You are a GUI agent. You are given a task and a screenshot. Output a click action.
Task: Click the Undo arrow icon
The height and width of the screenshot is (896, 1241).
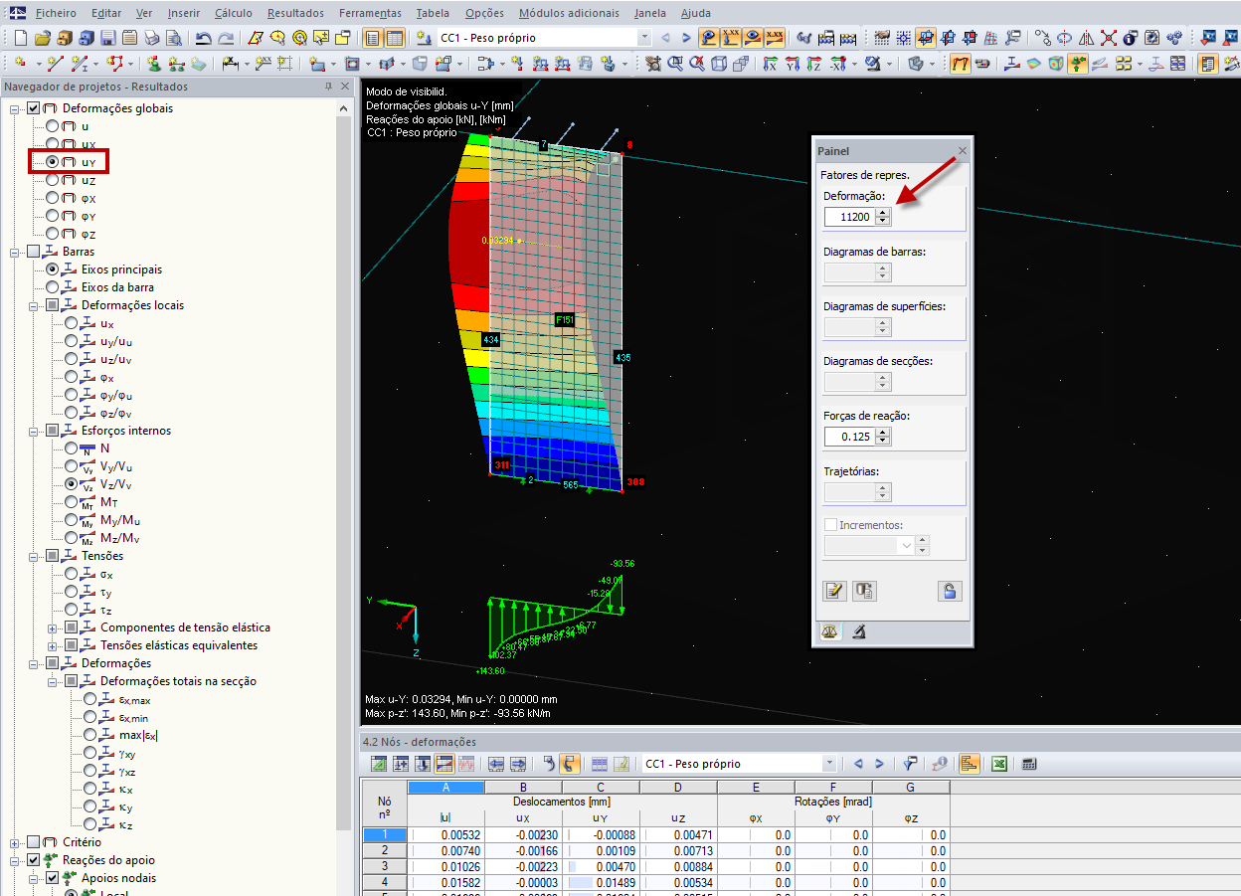tap(204, 38)
